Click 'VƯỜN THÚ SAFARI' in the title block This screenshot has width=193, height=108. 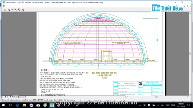[x=123, y=88]
